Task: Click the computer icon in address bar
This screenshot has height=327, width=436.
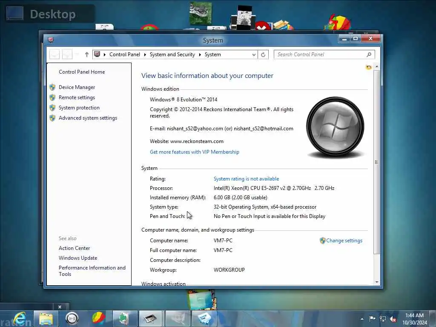Action: [x=97, y=54]
